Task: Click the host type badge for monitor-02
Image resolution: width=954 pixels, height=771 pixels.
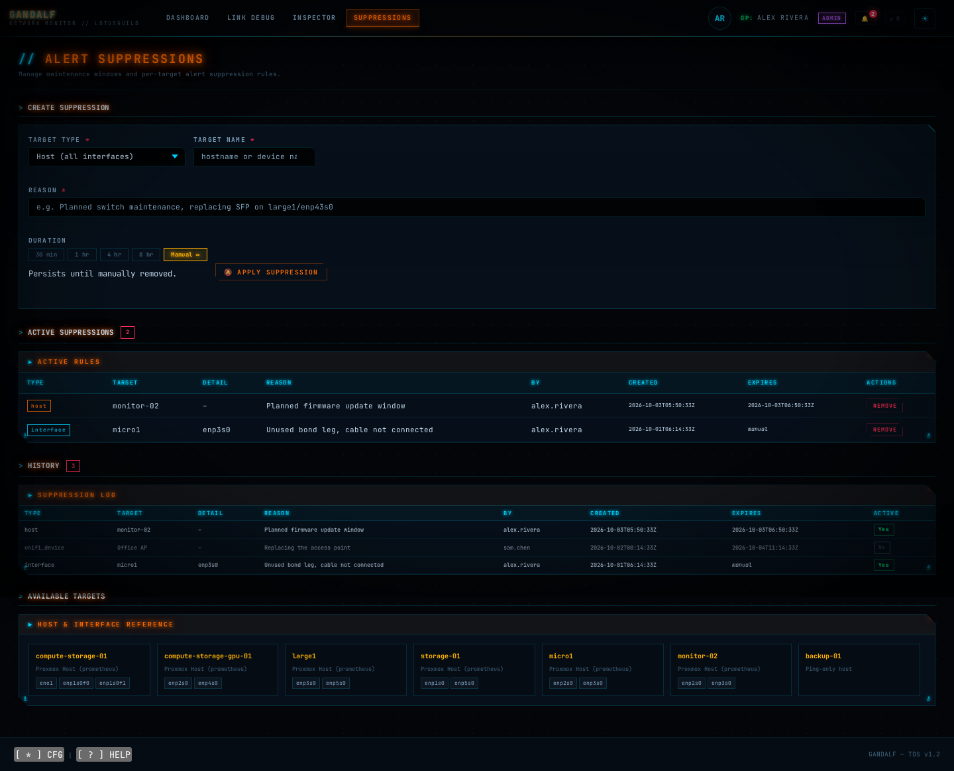Action: click(x=39, y=406)
